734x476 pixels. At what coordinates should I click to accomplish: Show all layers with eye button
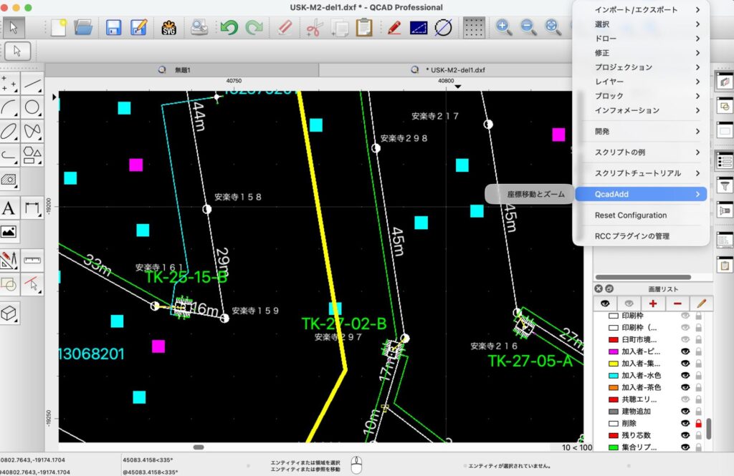coord(605,303)
